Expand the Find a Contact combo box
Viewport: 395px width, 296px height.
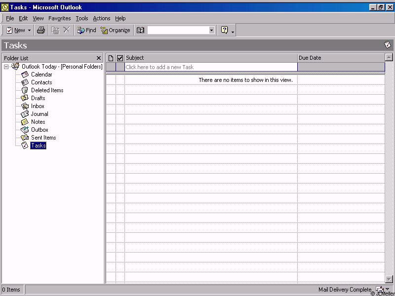coord(211,30)
